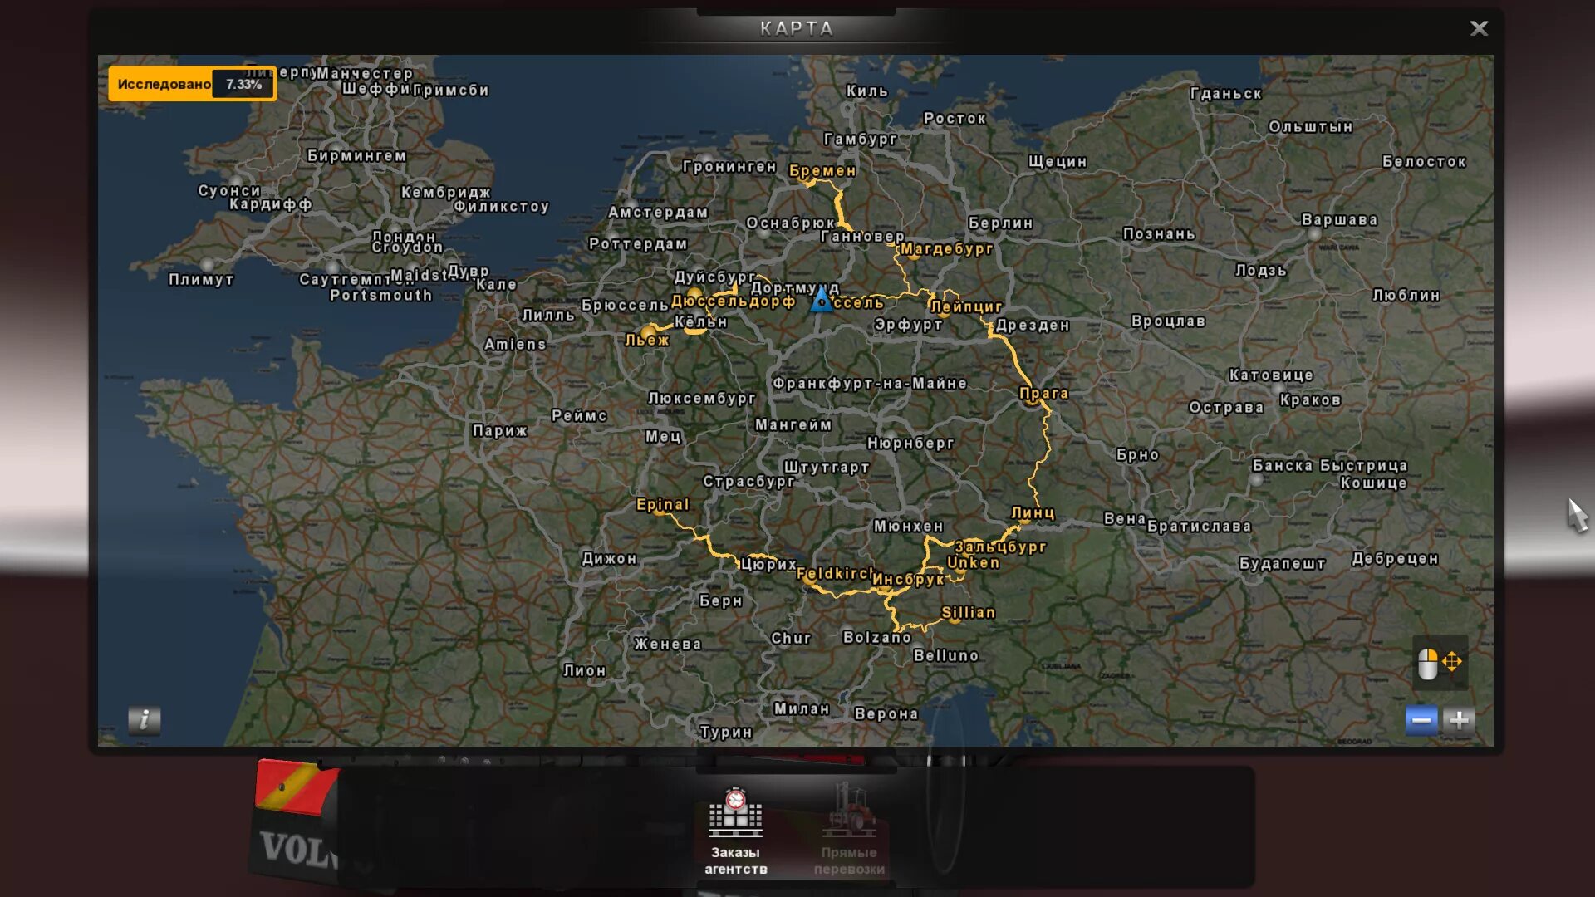The width and height of the screenshot is (1595, 897).
Task: Select the city label Верона
Action: (x=886, y=714)
